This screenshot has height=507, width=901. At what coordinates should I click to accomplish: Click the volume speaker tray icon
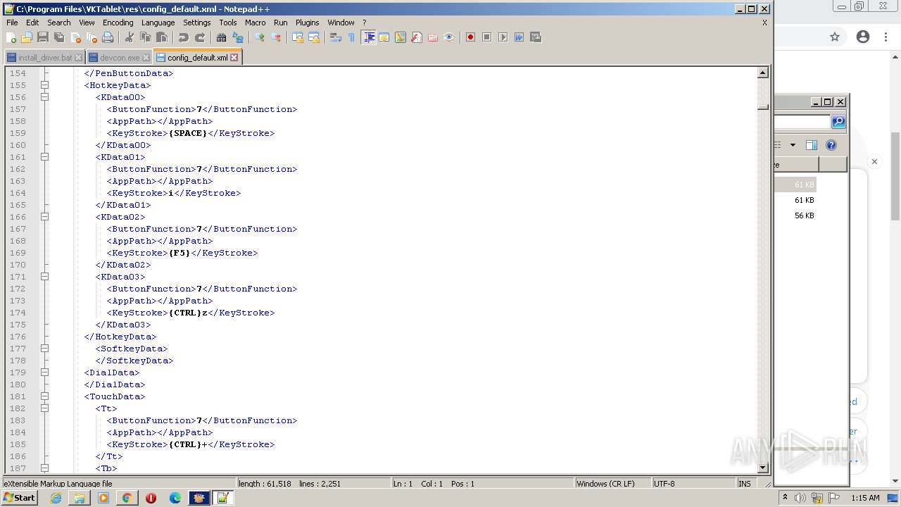click(x=800, y=498)
